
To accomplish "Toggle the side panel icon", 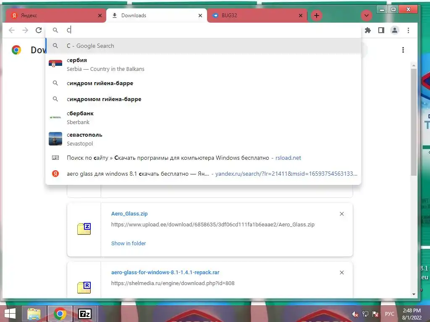I will 381,30.
